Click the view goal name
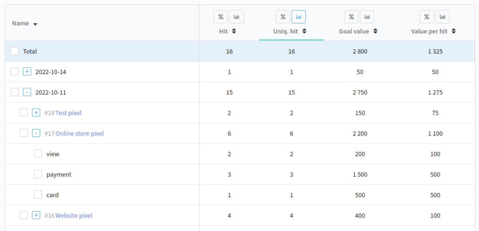 pyautogui.click(x=53, y=154)
